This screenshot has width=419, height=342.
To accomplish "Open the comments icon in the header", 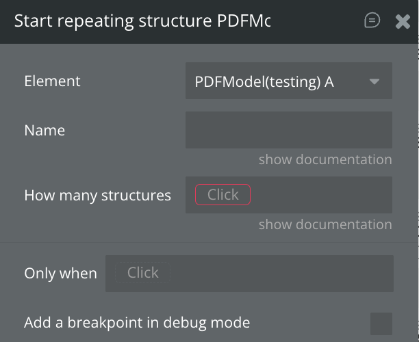I will coord(372,21).
